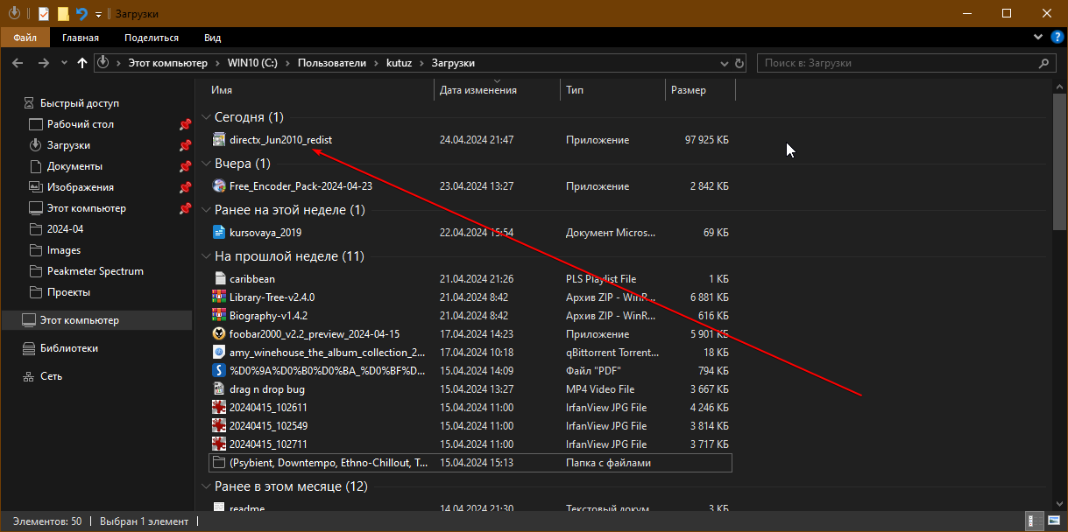Viewport: 1068px width, 532px height.
Task: Open Документы in the Quick access sidebar
Action: coord(74,166)
